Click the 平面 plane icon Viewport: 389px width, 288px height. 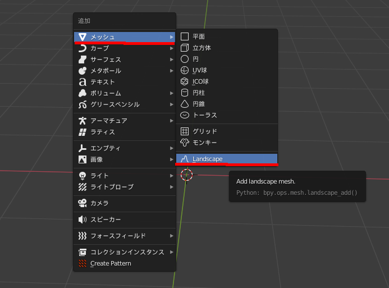point(185,36)
